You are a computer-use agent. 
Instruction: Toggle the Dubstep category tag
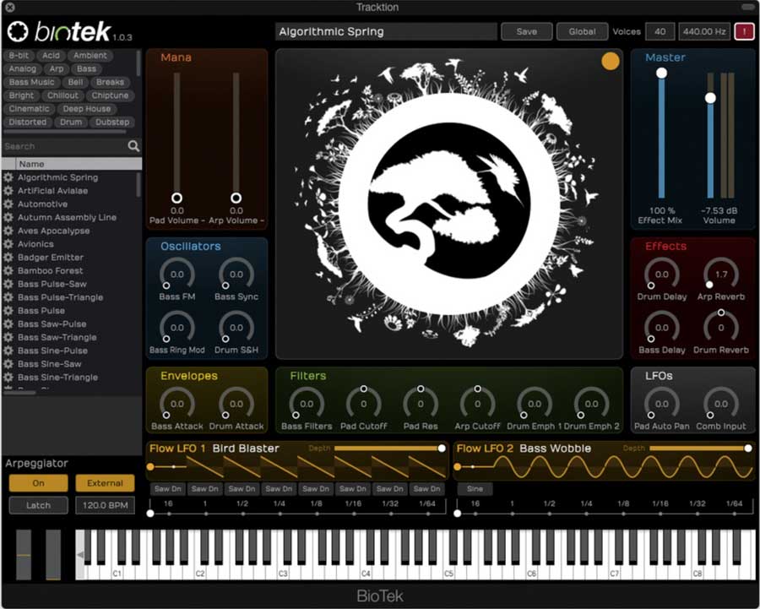pyautogui.click(x=112, y=122)
